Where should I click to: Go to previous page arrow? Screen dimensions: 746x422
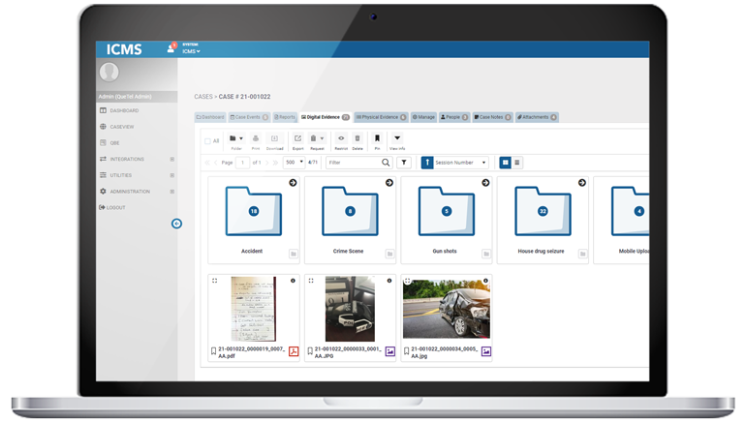(215, 163)
